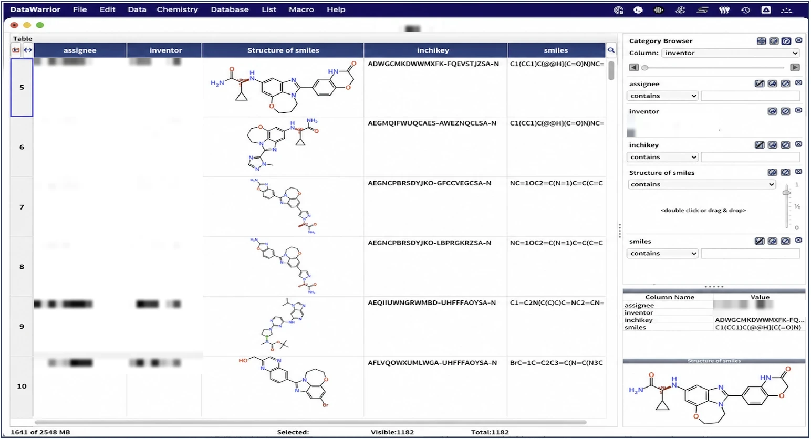Click the assignee filter text field
Screen dimensions: 811x439
tap(750, 96)
